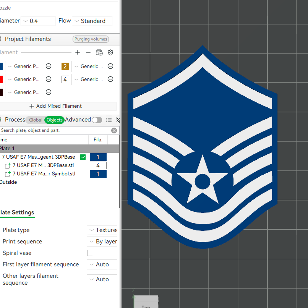This screenshot has width=308, height=308.
Task: Click the Top face of view cube
Action: click(146, 303)
